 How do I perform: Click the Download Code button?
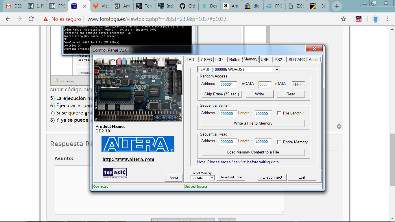click(231, 177)
